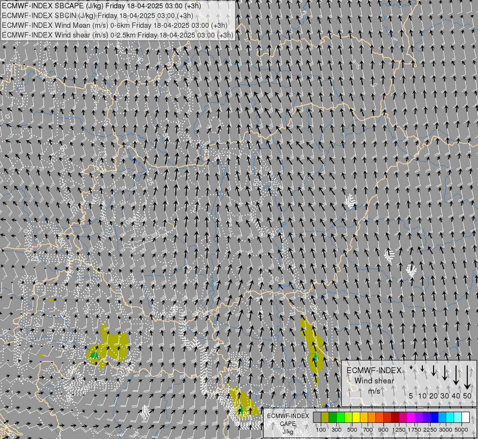This screenshot has height=439, width=478.
Task: Click the 50 m/s wind shear legend arrow
Action: click(467, 377)
